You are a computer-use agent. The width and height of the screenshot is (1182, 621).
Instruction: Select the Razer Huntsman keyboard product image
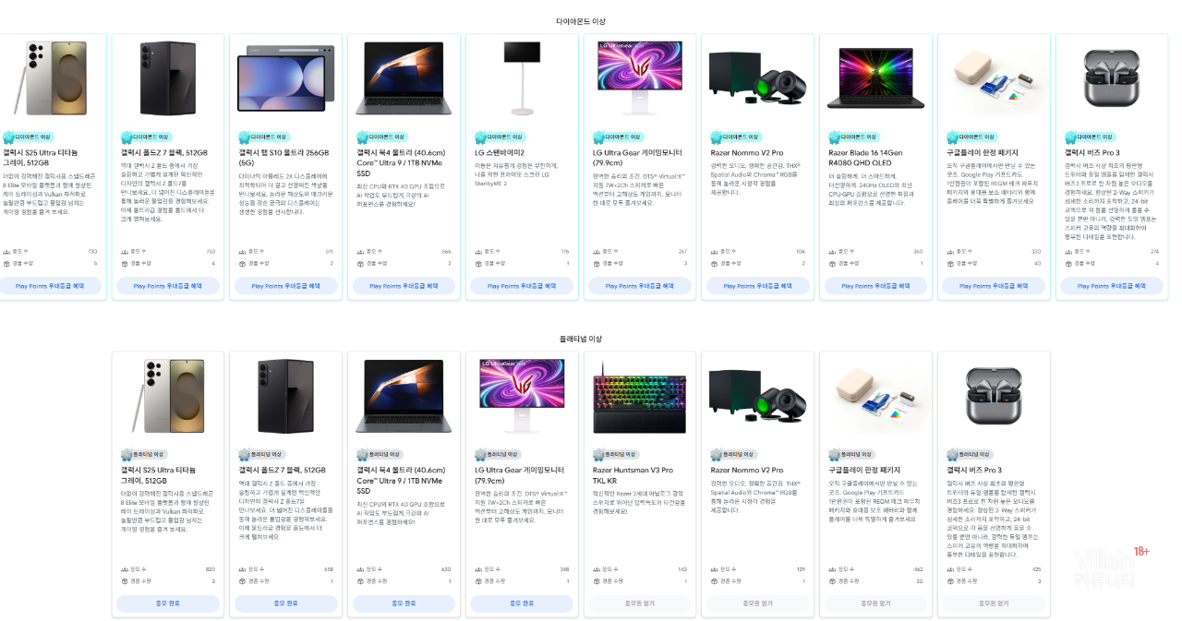639,396
